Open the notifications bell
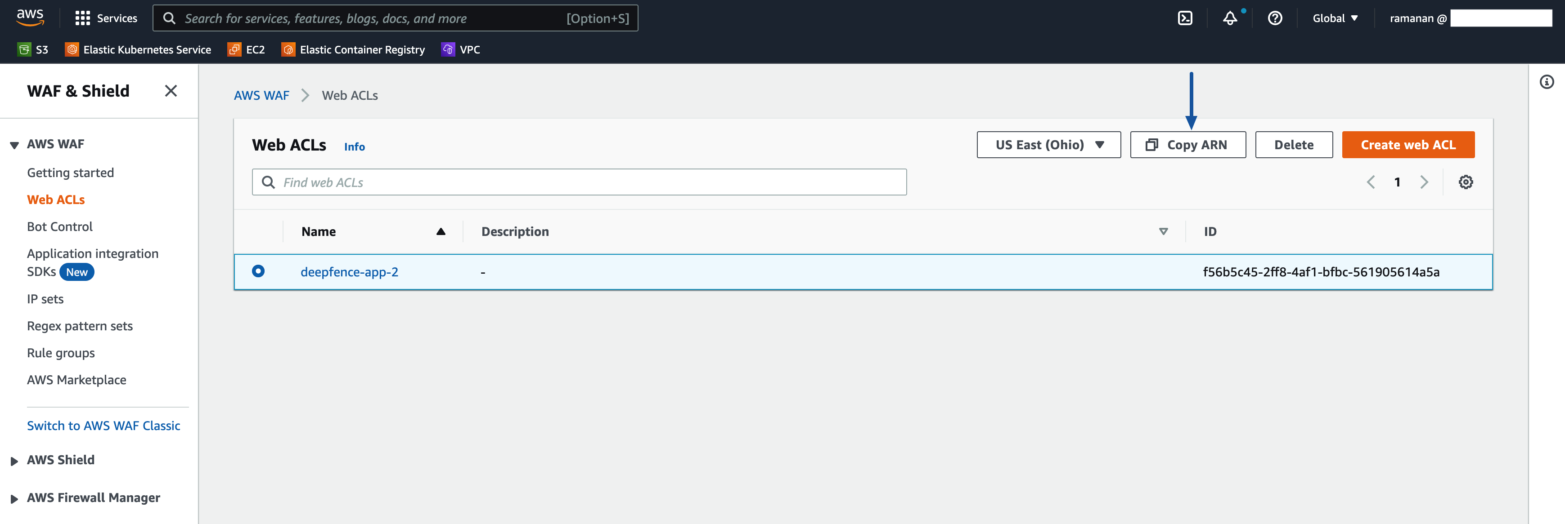 pyautogui.click(x=1230, y=18)
